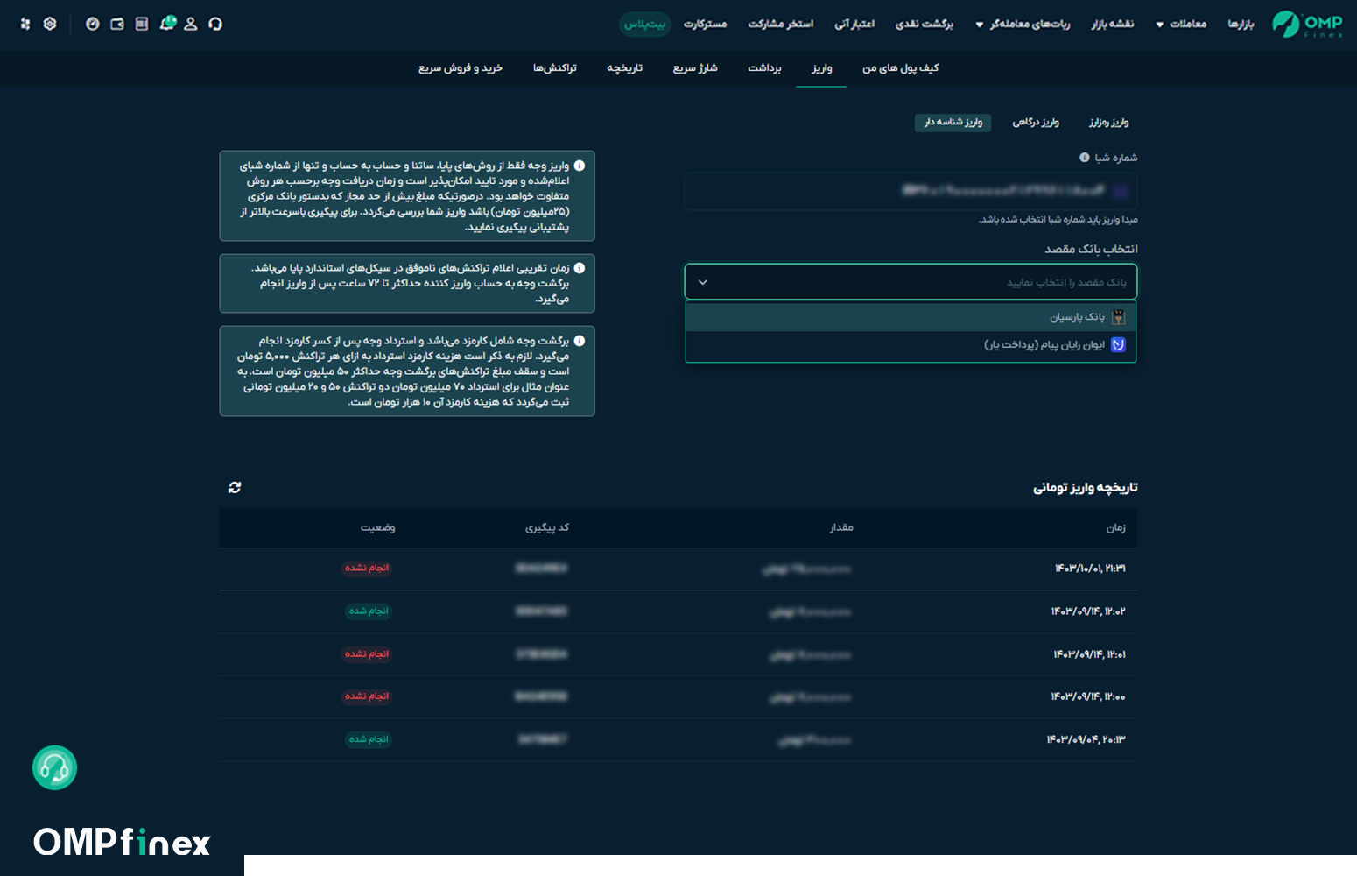Switch to تاریخچه tab

625,67
